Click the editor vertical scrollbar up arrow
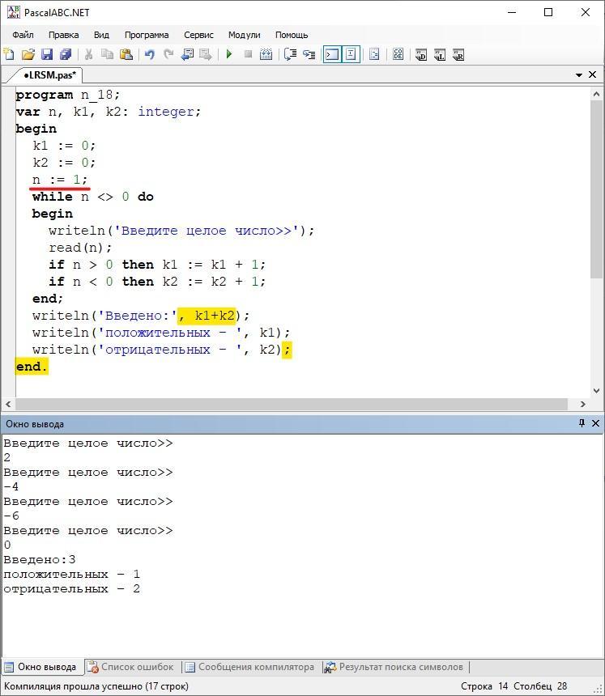 point(596,94)
